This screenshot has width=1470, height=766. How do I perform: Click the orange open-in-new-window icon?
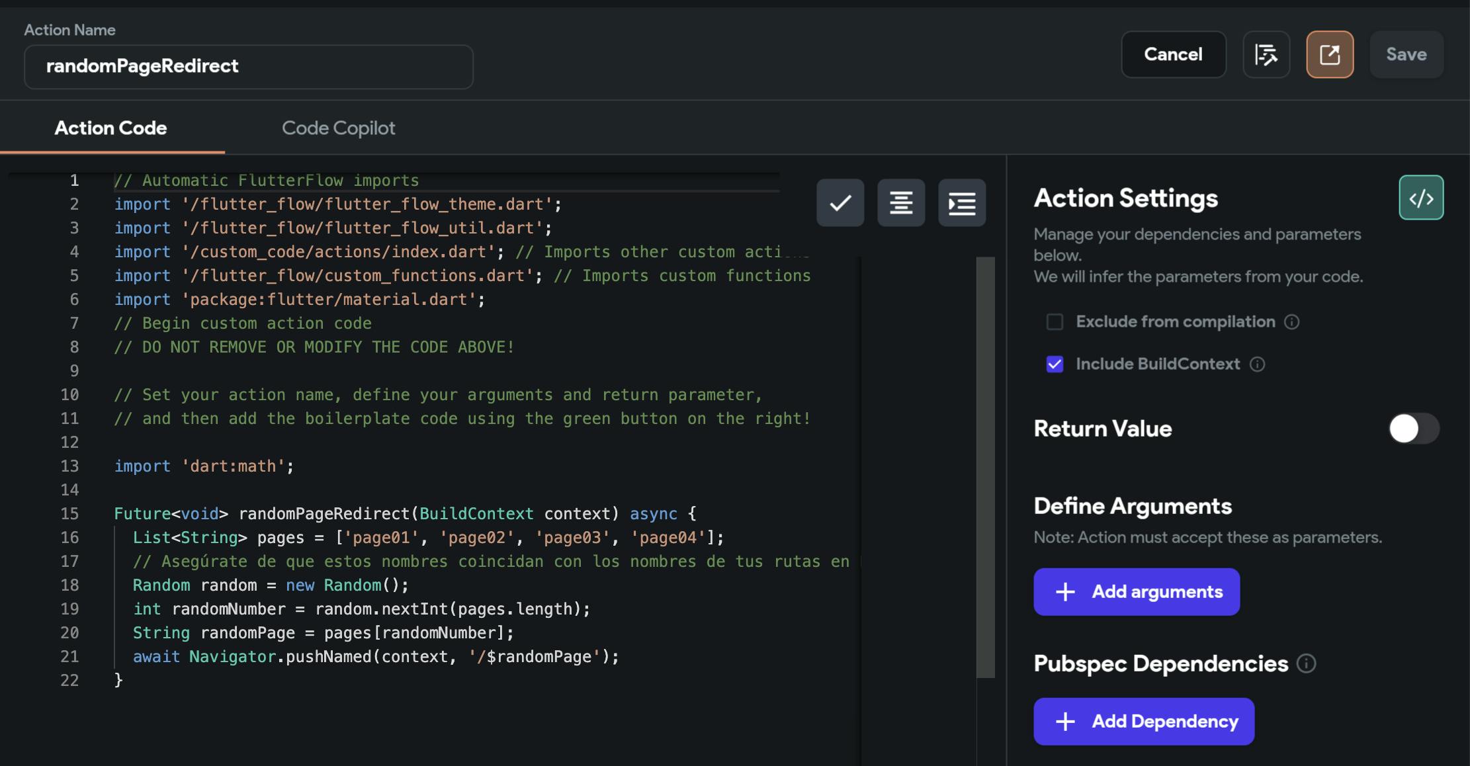click(1329, 54)
